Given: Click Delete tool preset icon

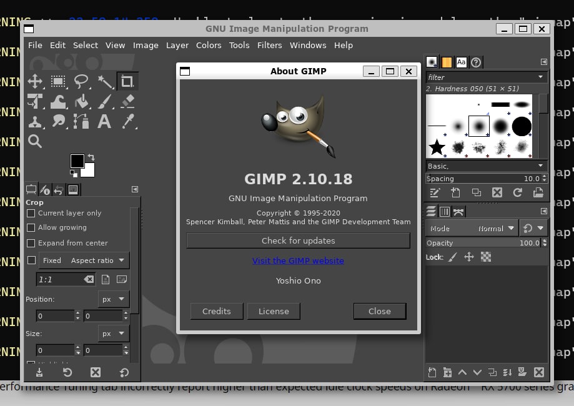Looking at the screenshot, I should click(x=96, y=373).
